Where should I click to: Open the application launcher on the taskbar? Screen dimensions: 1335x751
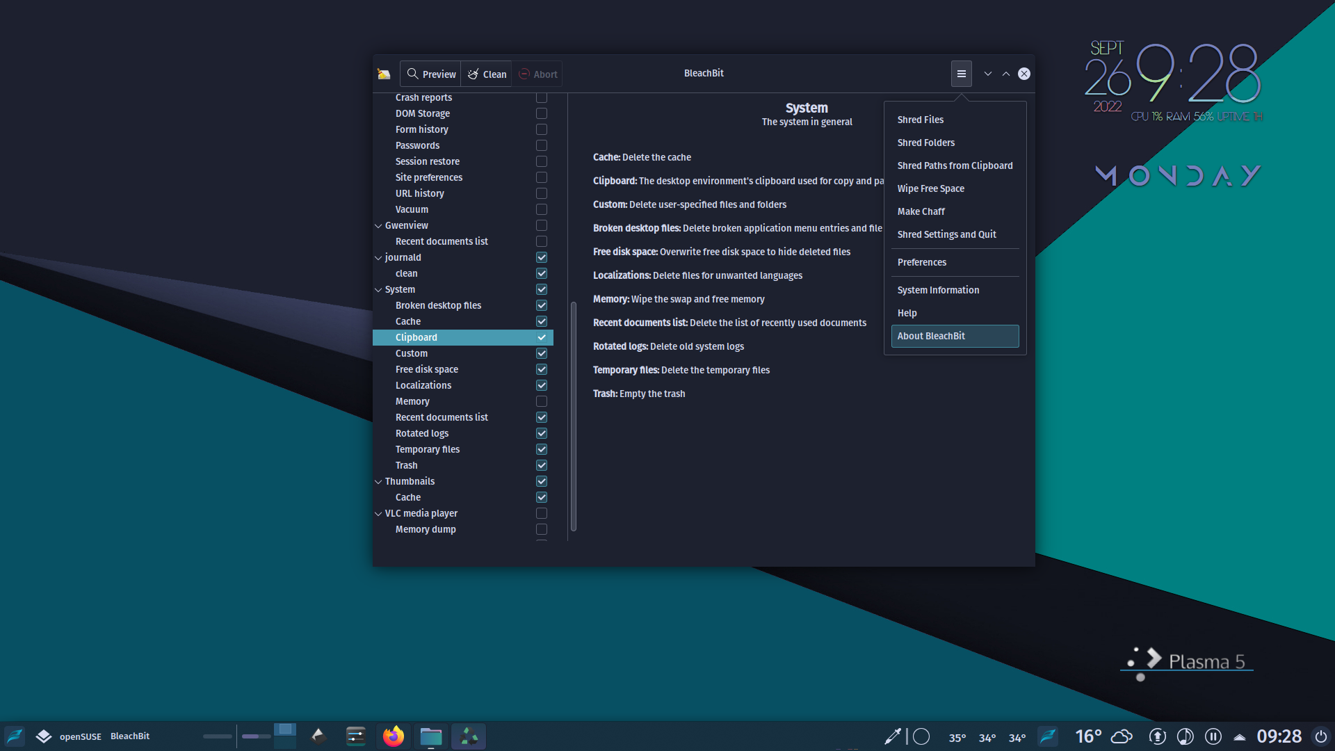(15, 736)
